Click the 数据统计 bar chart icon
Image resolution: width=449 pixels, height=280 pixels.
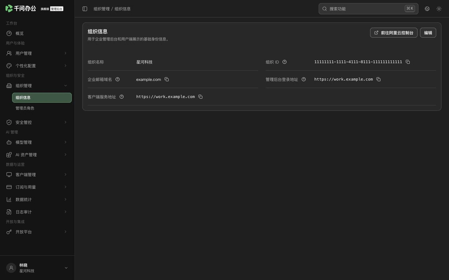pos(9,199)
